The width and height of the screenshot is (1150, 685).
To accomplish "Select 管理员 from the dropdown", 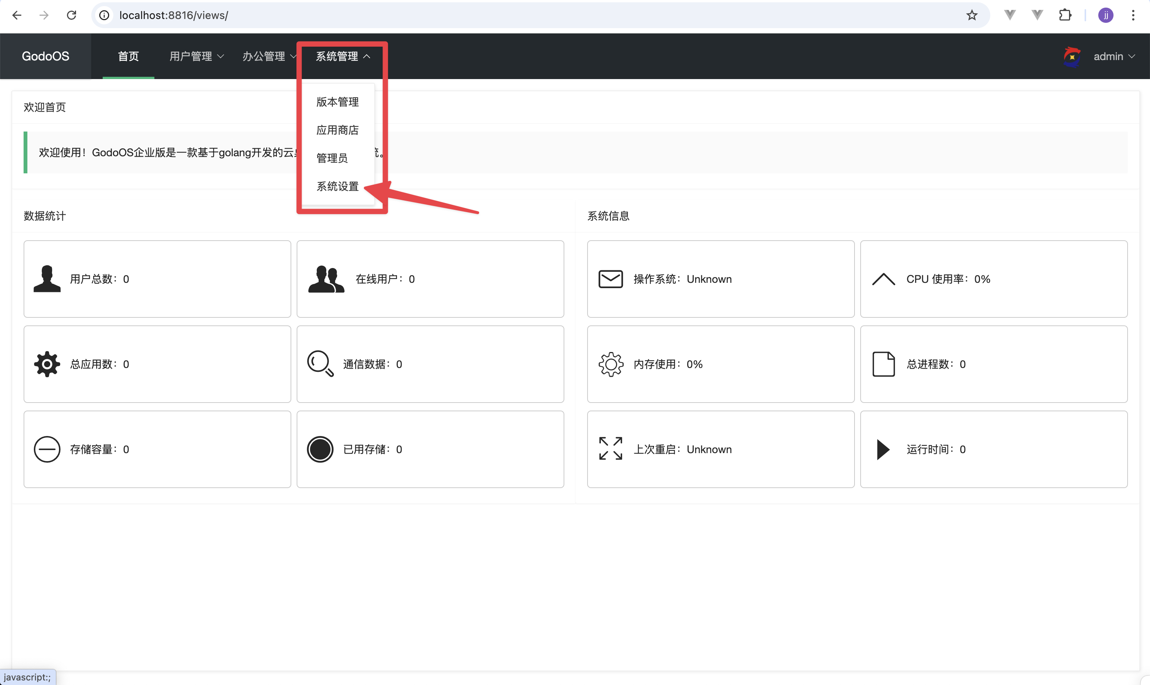I will pos(332,158).
